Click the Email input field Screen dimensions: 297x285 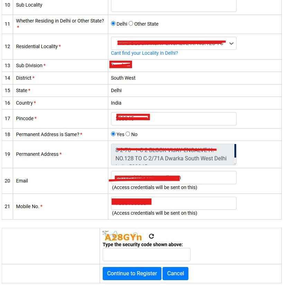pos(174,178)
